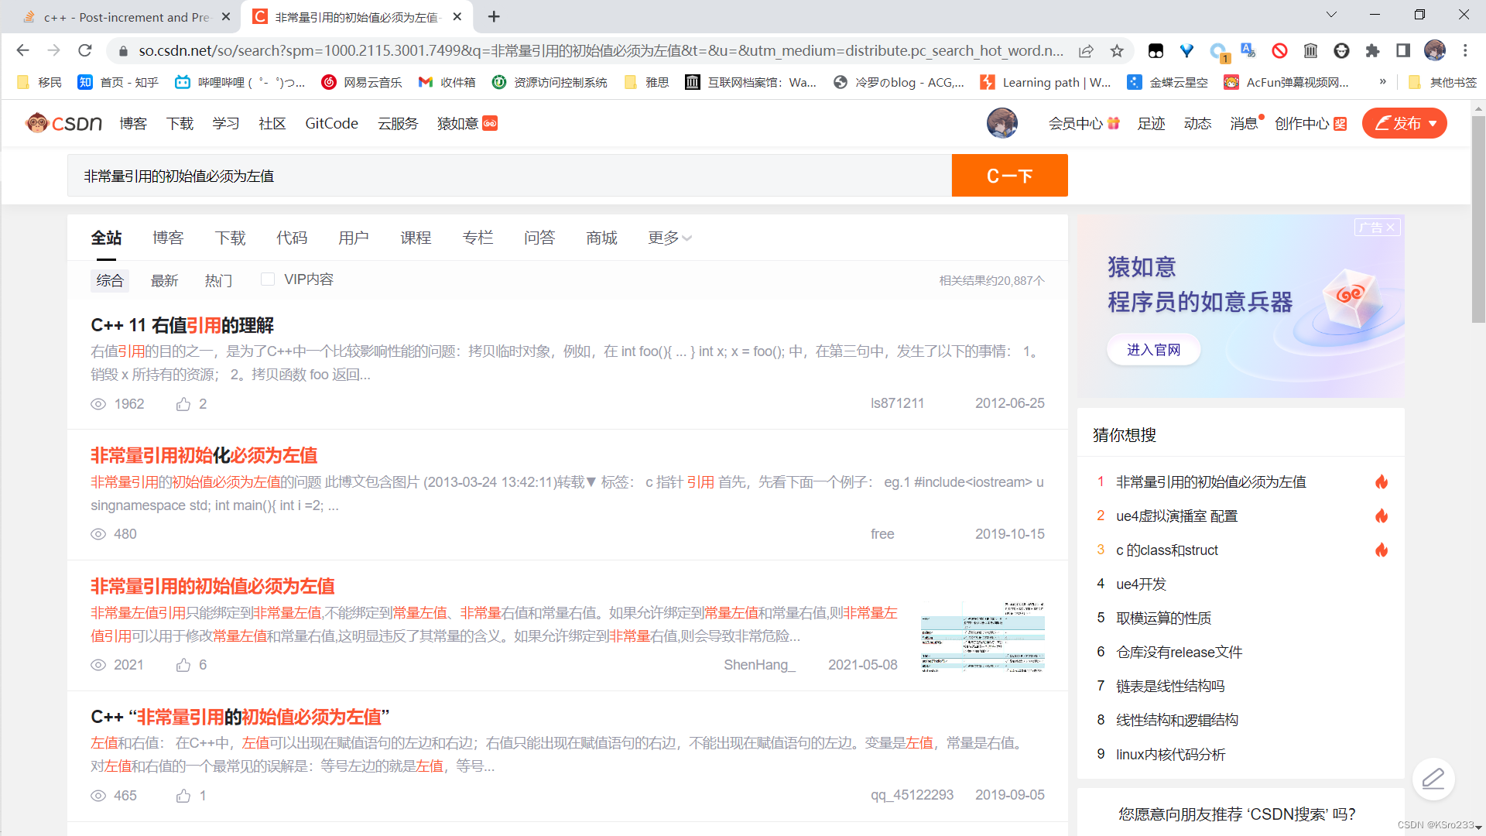The width and height of the screenshot is (1486, 836).
Task: Open 猿如意 in CSDN navigation
Action: point(467,123)
